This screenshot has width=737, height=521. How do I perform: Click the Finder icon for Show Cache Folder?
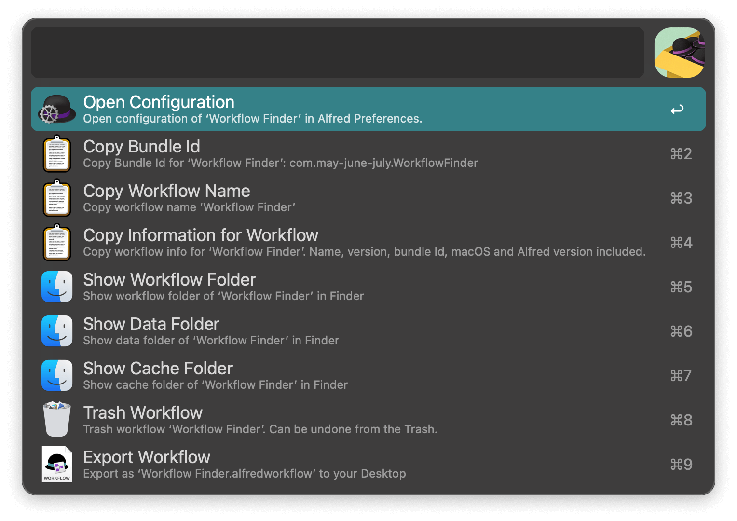coord(57,375)
